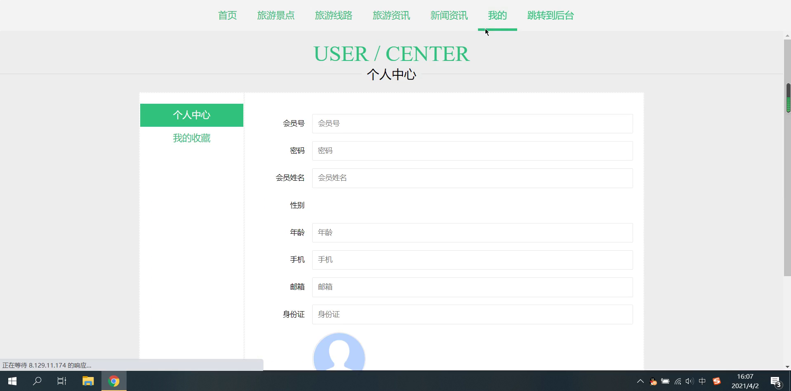Select the USER / CENTER heading
The height and width of the screenshot is (391, 791).
[391, 54]
